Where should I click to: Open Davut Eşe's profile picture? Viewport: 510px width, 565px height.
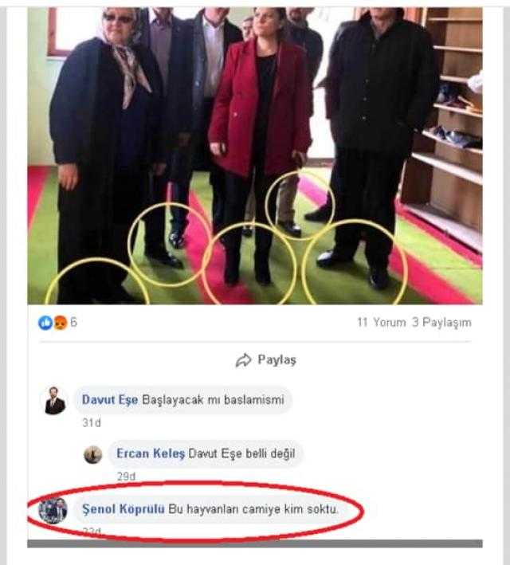(55, 400)
